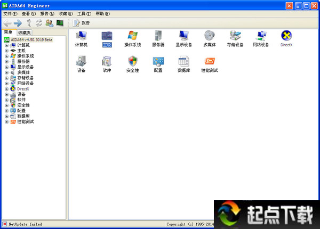This screenshot has height=229, width=320.
Task: Open the 帮助(H) menu
Action: (102, 14)
